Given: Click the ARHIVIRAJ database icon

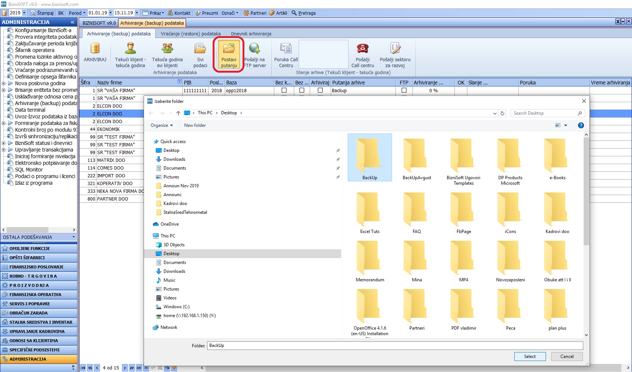Looking at the screenshot, I should (95, 48).
